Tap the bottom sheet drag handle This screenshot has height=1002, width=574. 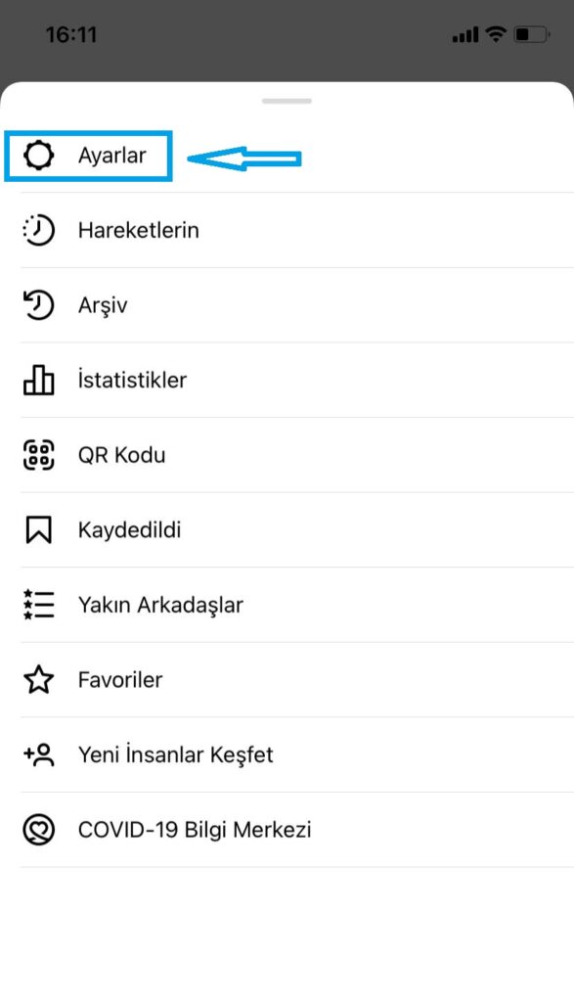287,101
